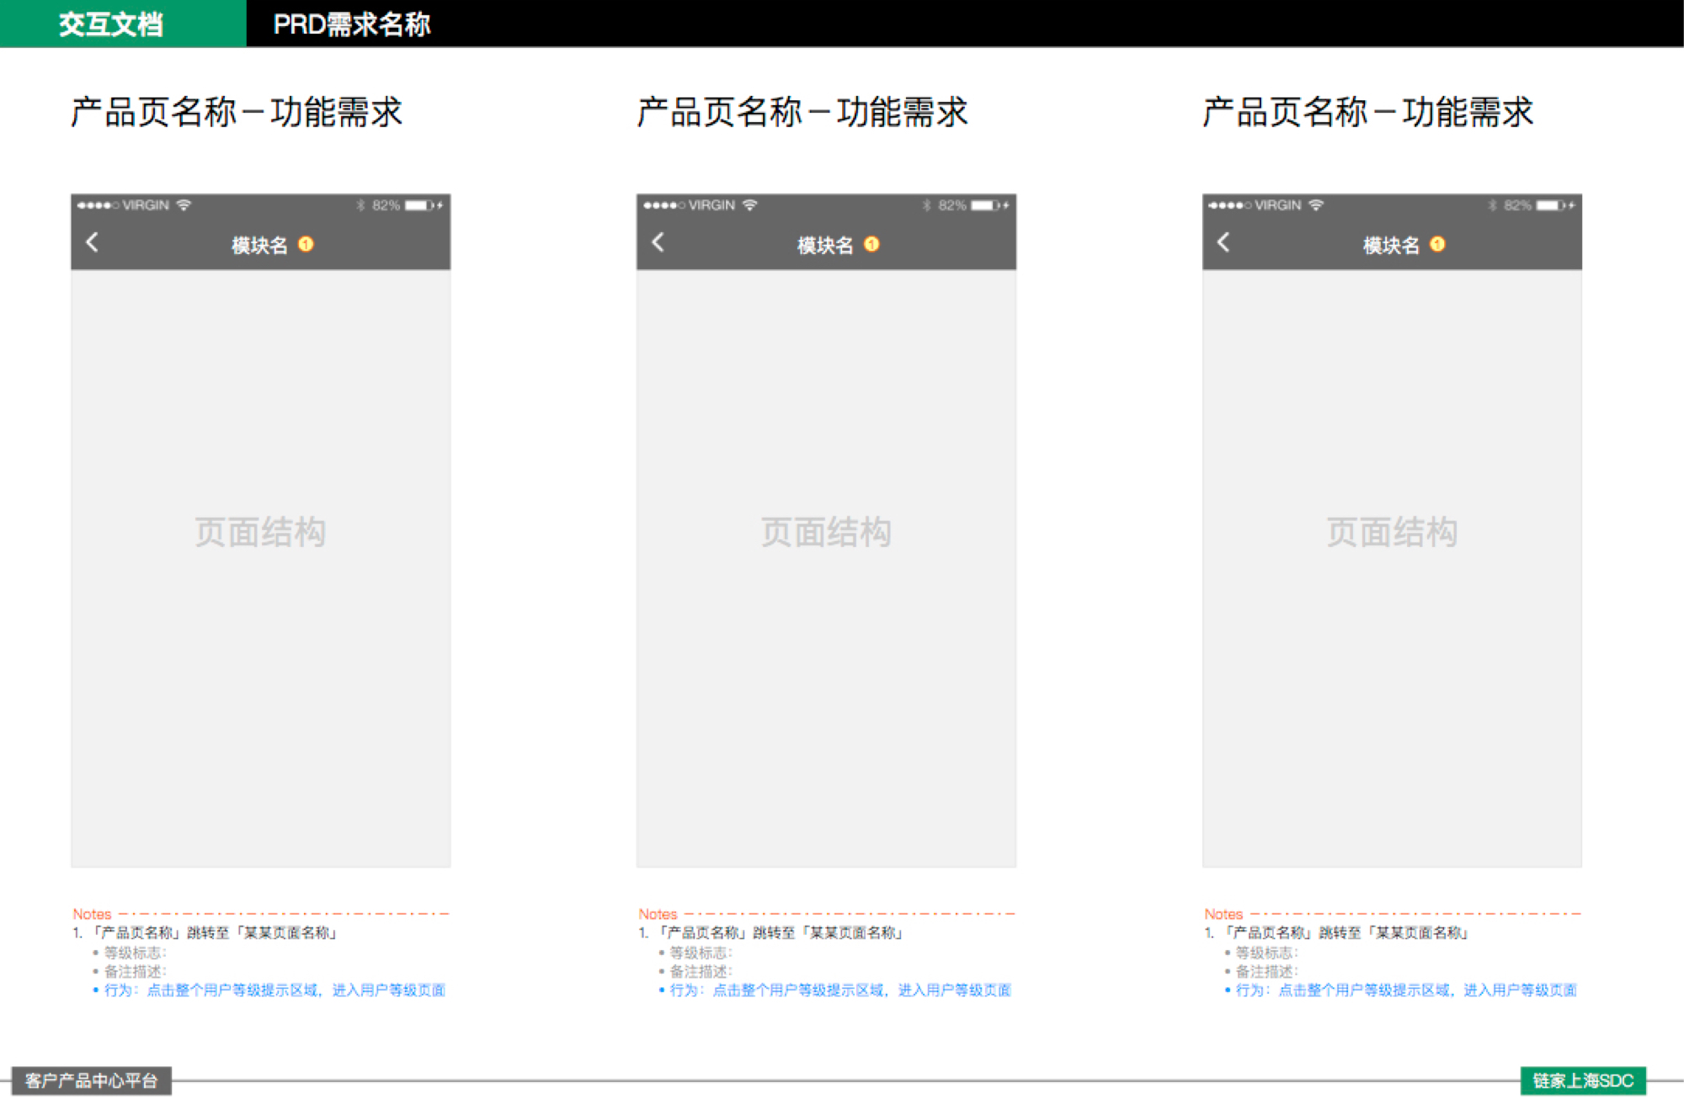Click back arrow in left phone mockup

click(93, 243)
